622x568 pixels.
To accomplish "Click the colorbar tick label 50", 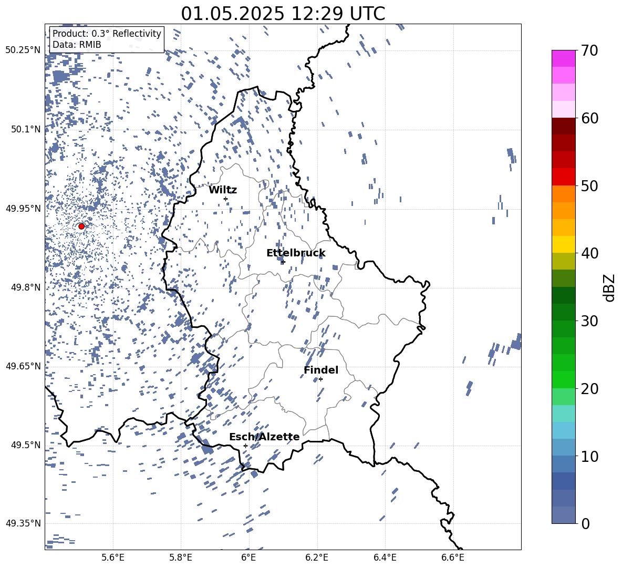I will (x=589, y=185).
